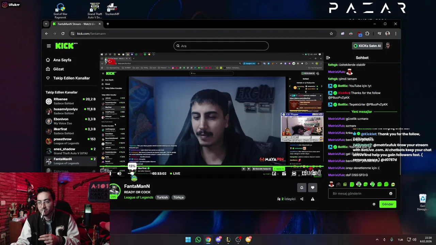Click the address bar URL kick.com/fantamann
436x245 pixels.
[x=91, y=34]
